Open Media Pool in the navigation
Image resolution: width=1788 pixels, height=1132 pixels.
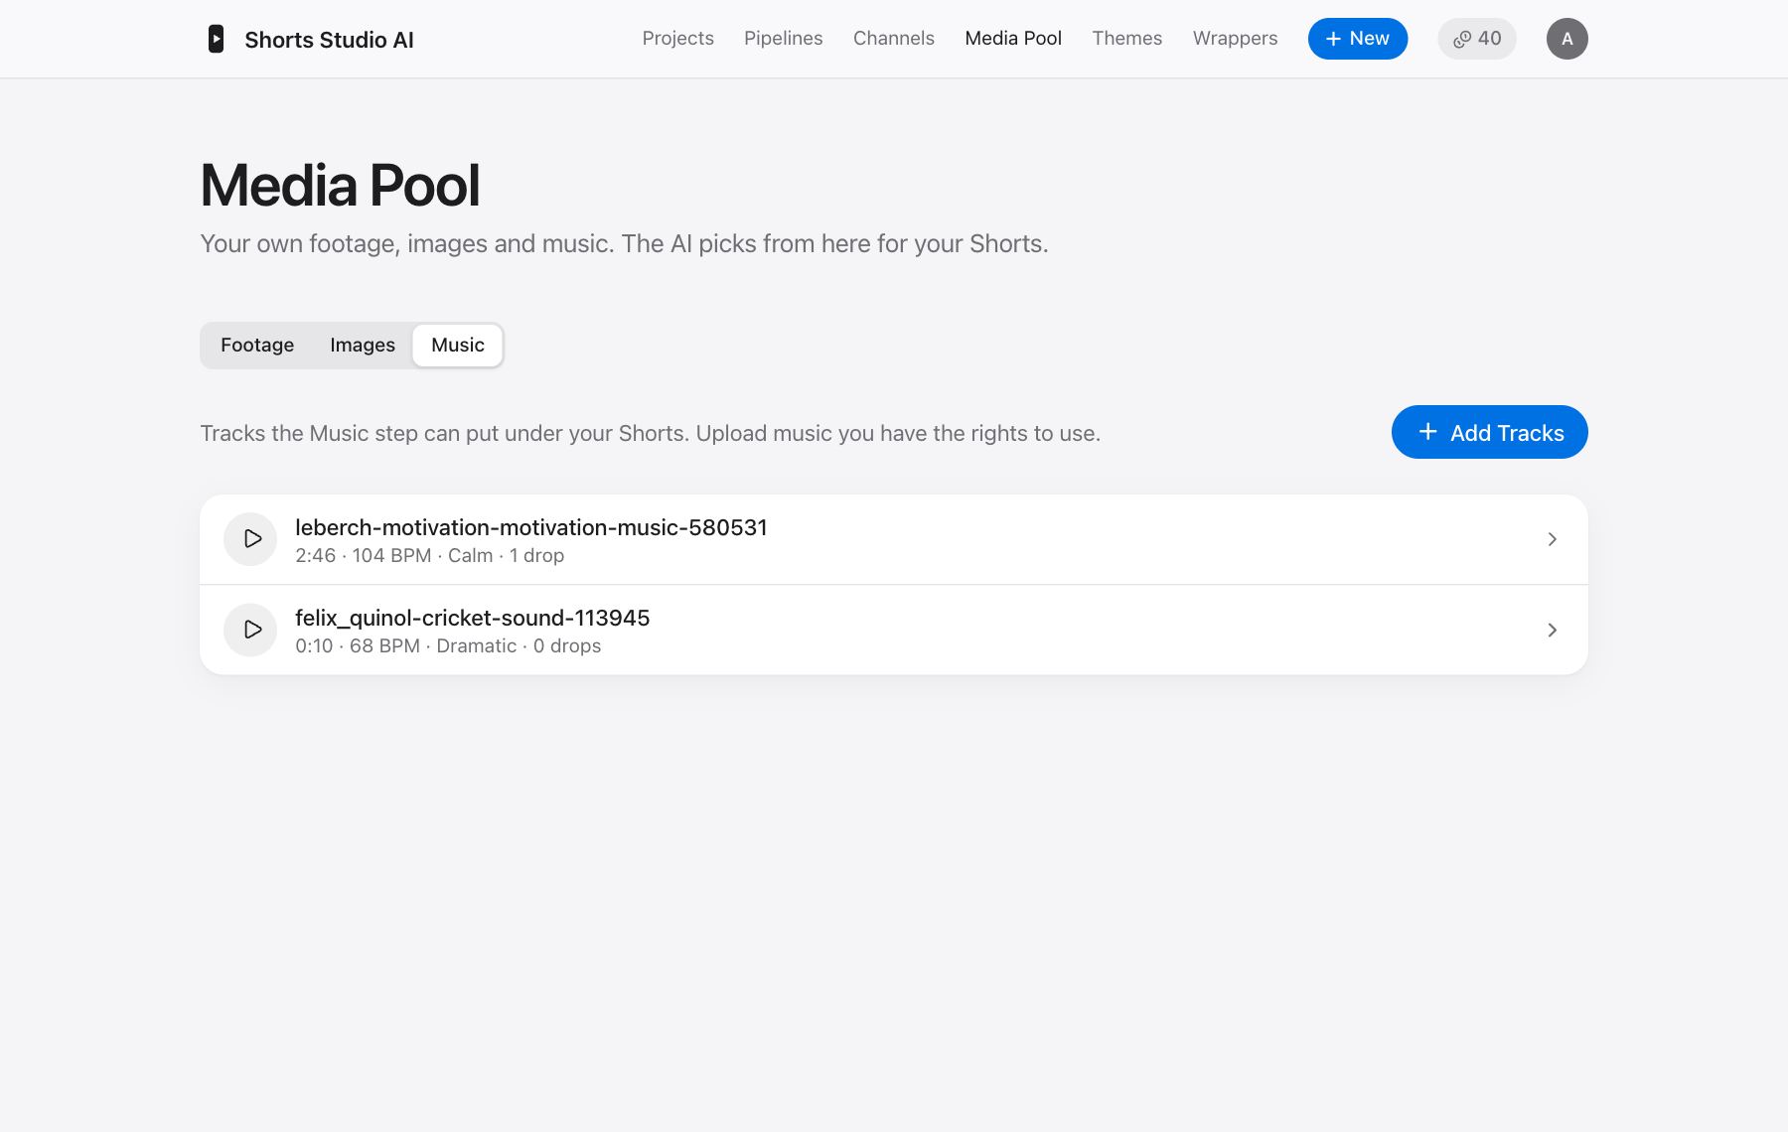tap(1013, 39)
